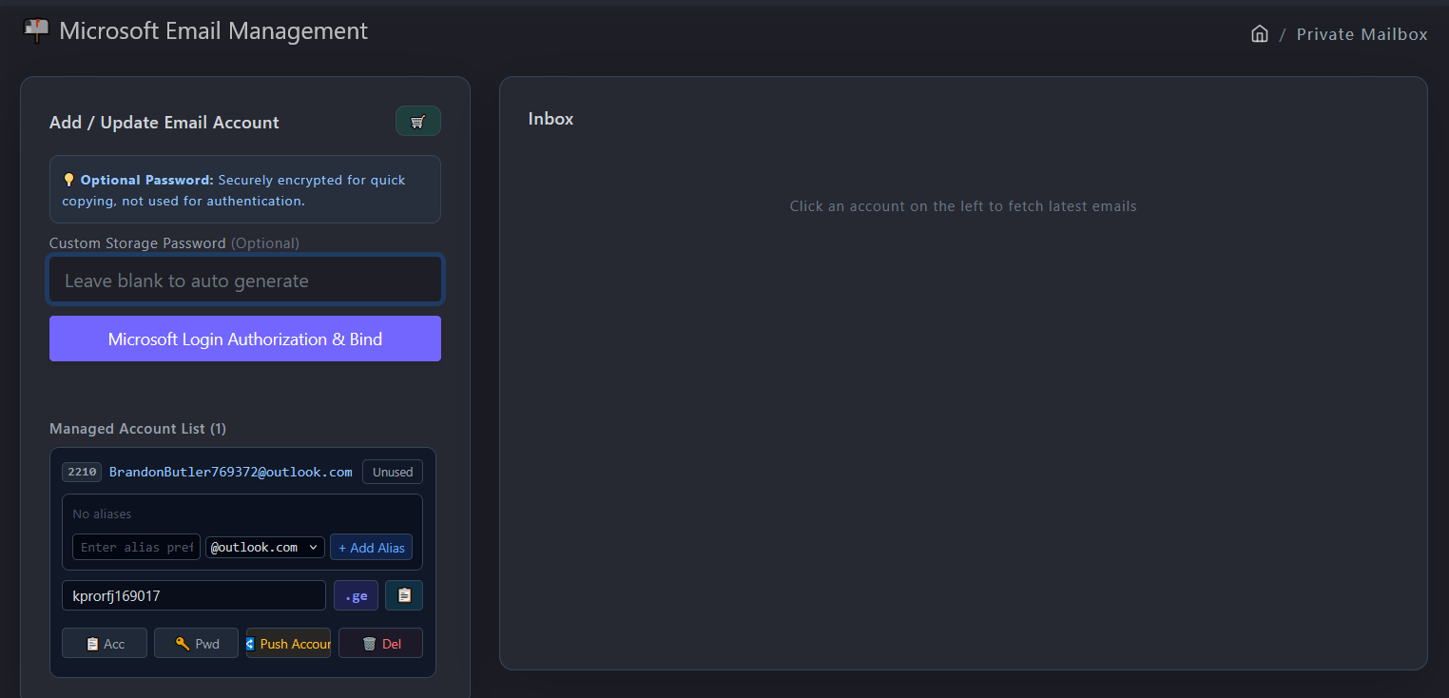
Task: Click the clipboard icon beside .ge
Action: (404, 595)
